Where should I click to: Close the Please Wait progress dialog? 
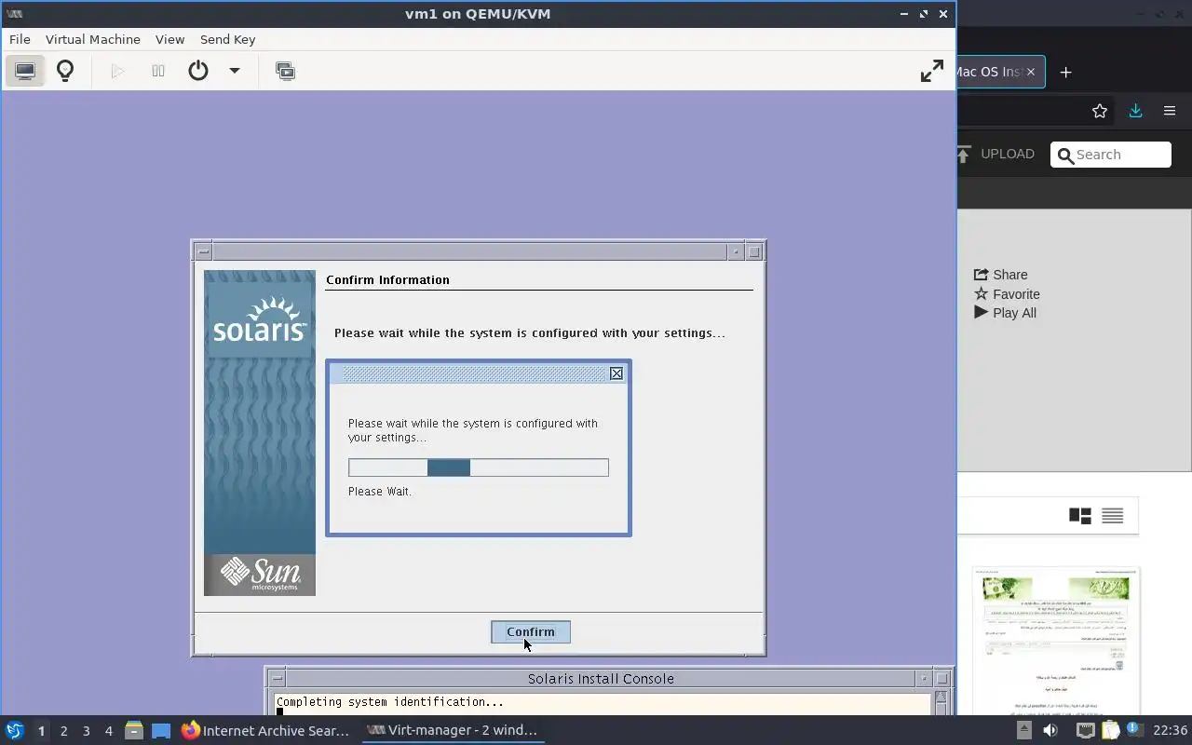(616, 373)
